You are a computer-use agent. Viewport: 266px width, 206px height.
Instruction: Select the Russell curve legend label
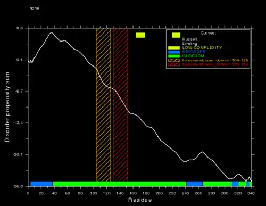(x=190, y=39)
